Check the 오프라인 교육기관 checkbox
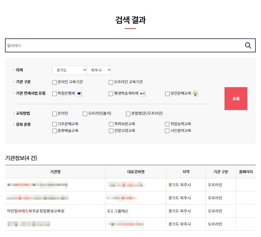This screenshot has width=261, height=237. [111, 82]
